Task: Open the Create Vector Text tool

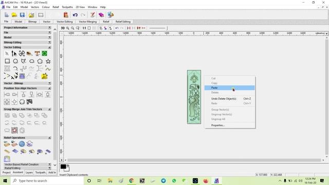Action: point(38,53)
